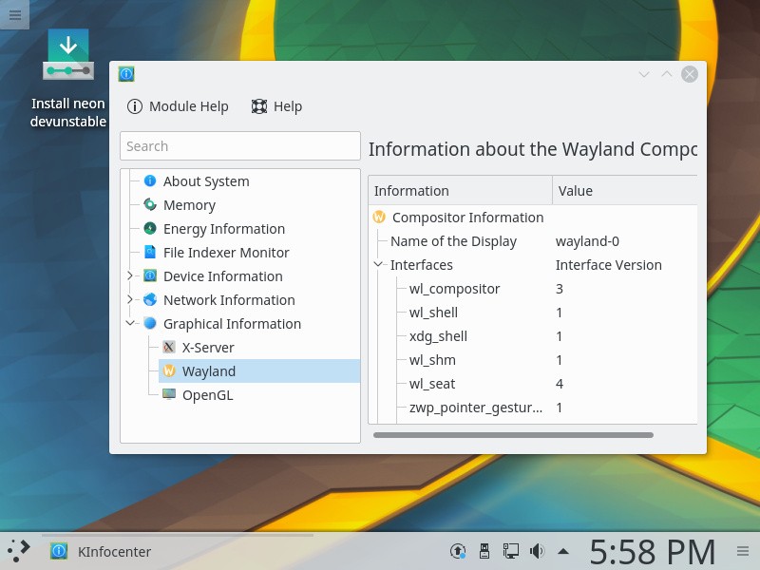Open About System entry
The image size is (760, 570).
[206, 181]
